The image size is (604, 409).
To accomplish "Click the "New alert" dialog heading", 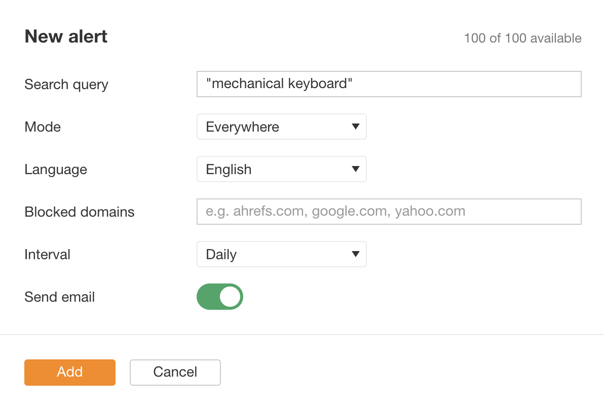I will 66,37.
